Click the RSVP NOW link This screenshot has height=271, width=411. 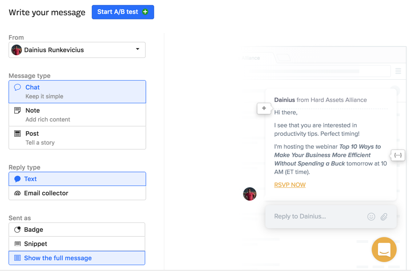coord(290,185)
